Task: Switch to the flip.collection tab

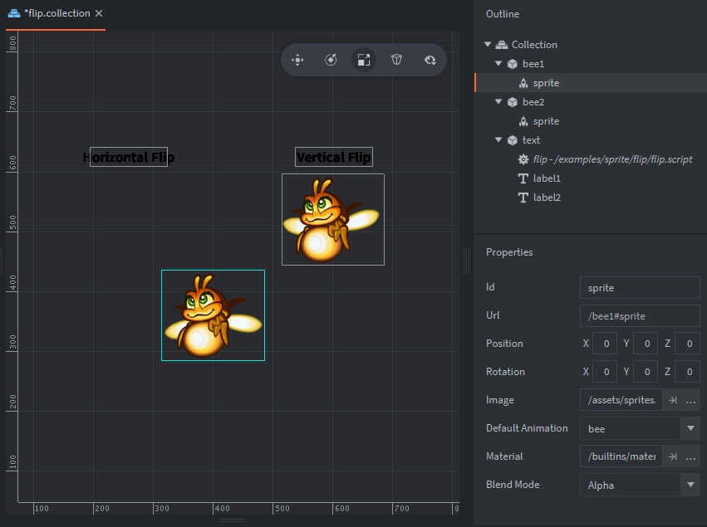Action: 56,13
